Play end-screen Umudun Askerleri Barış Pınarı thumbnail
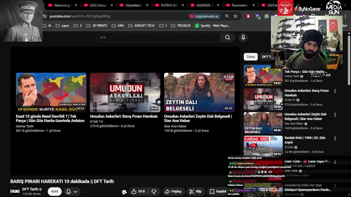The width and height of the screenshot is (351, 197). [x=125, y=92]
